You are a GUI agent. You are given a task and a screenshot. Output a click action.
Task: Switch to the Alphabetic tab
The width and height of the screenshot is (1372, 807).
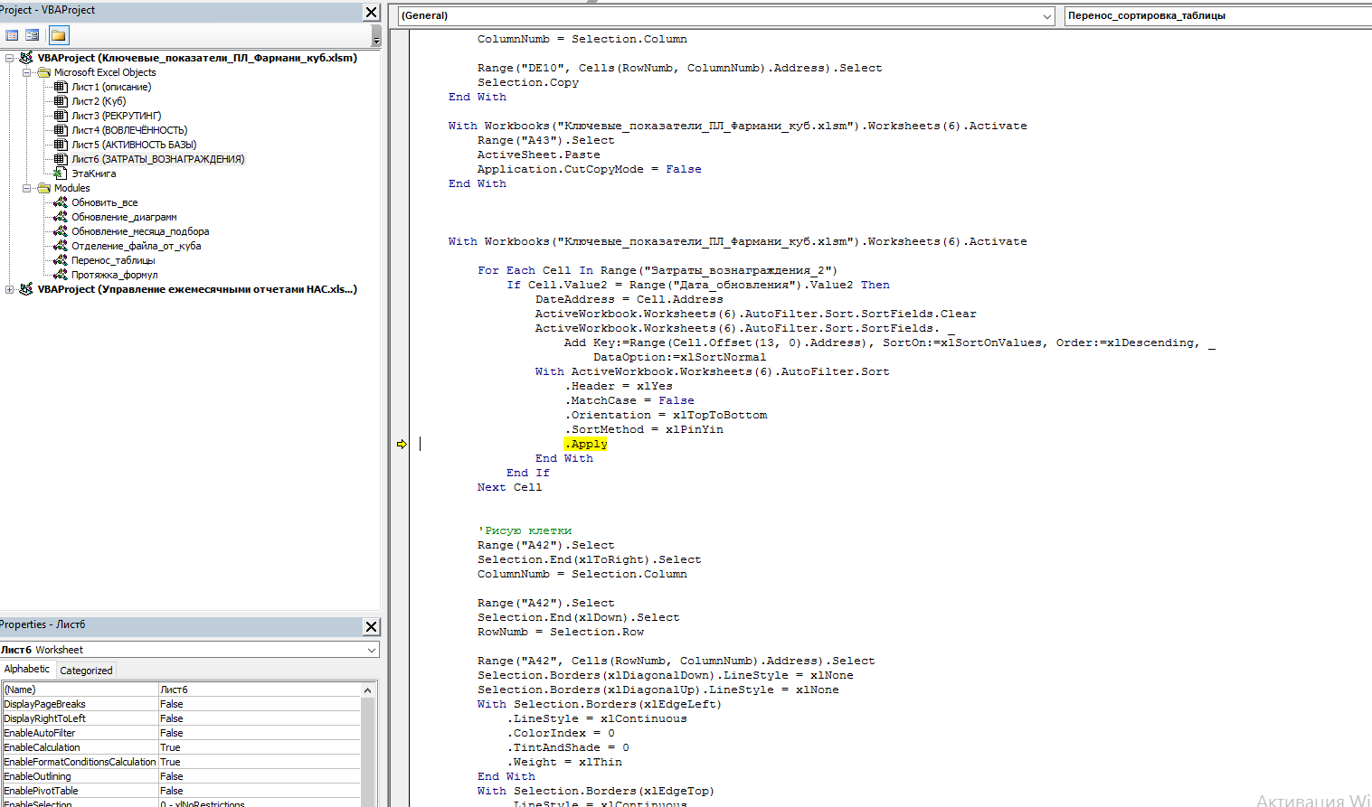(x=27, y=670)
